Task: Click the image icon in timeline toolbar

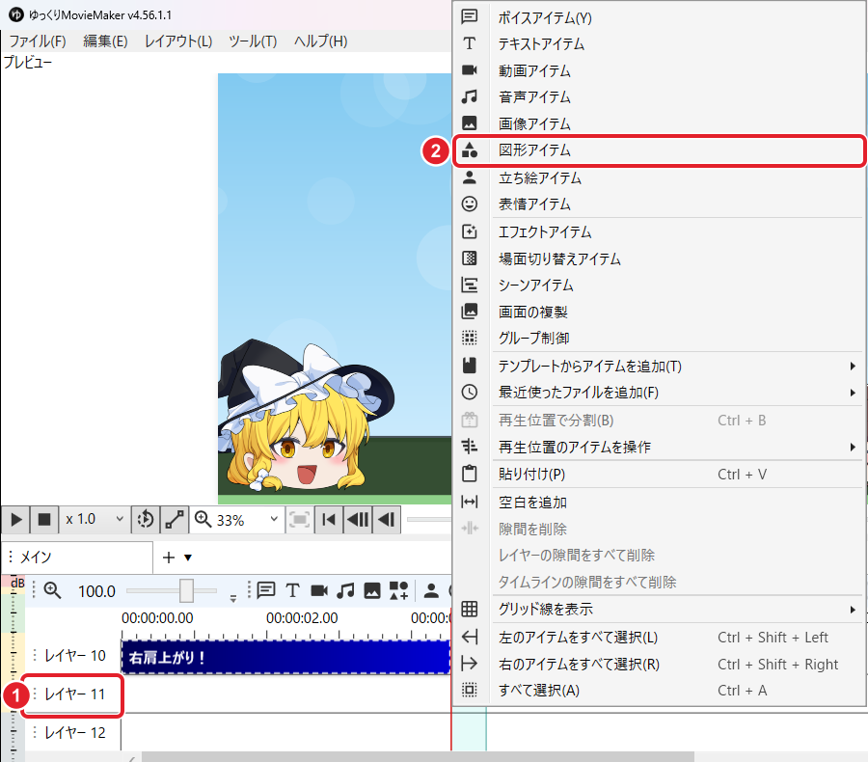Action: click(372, 590)
